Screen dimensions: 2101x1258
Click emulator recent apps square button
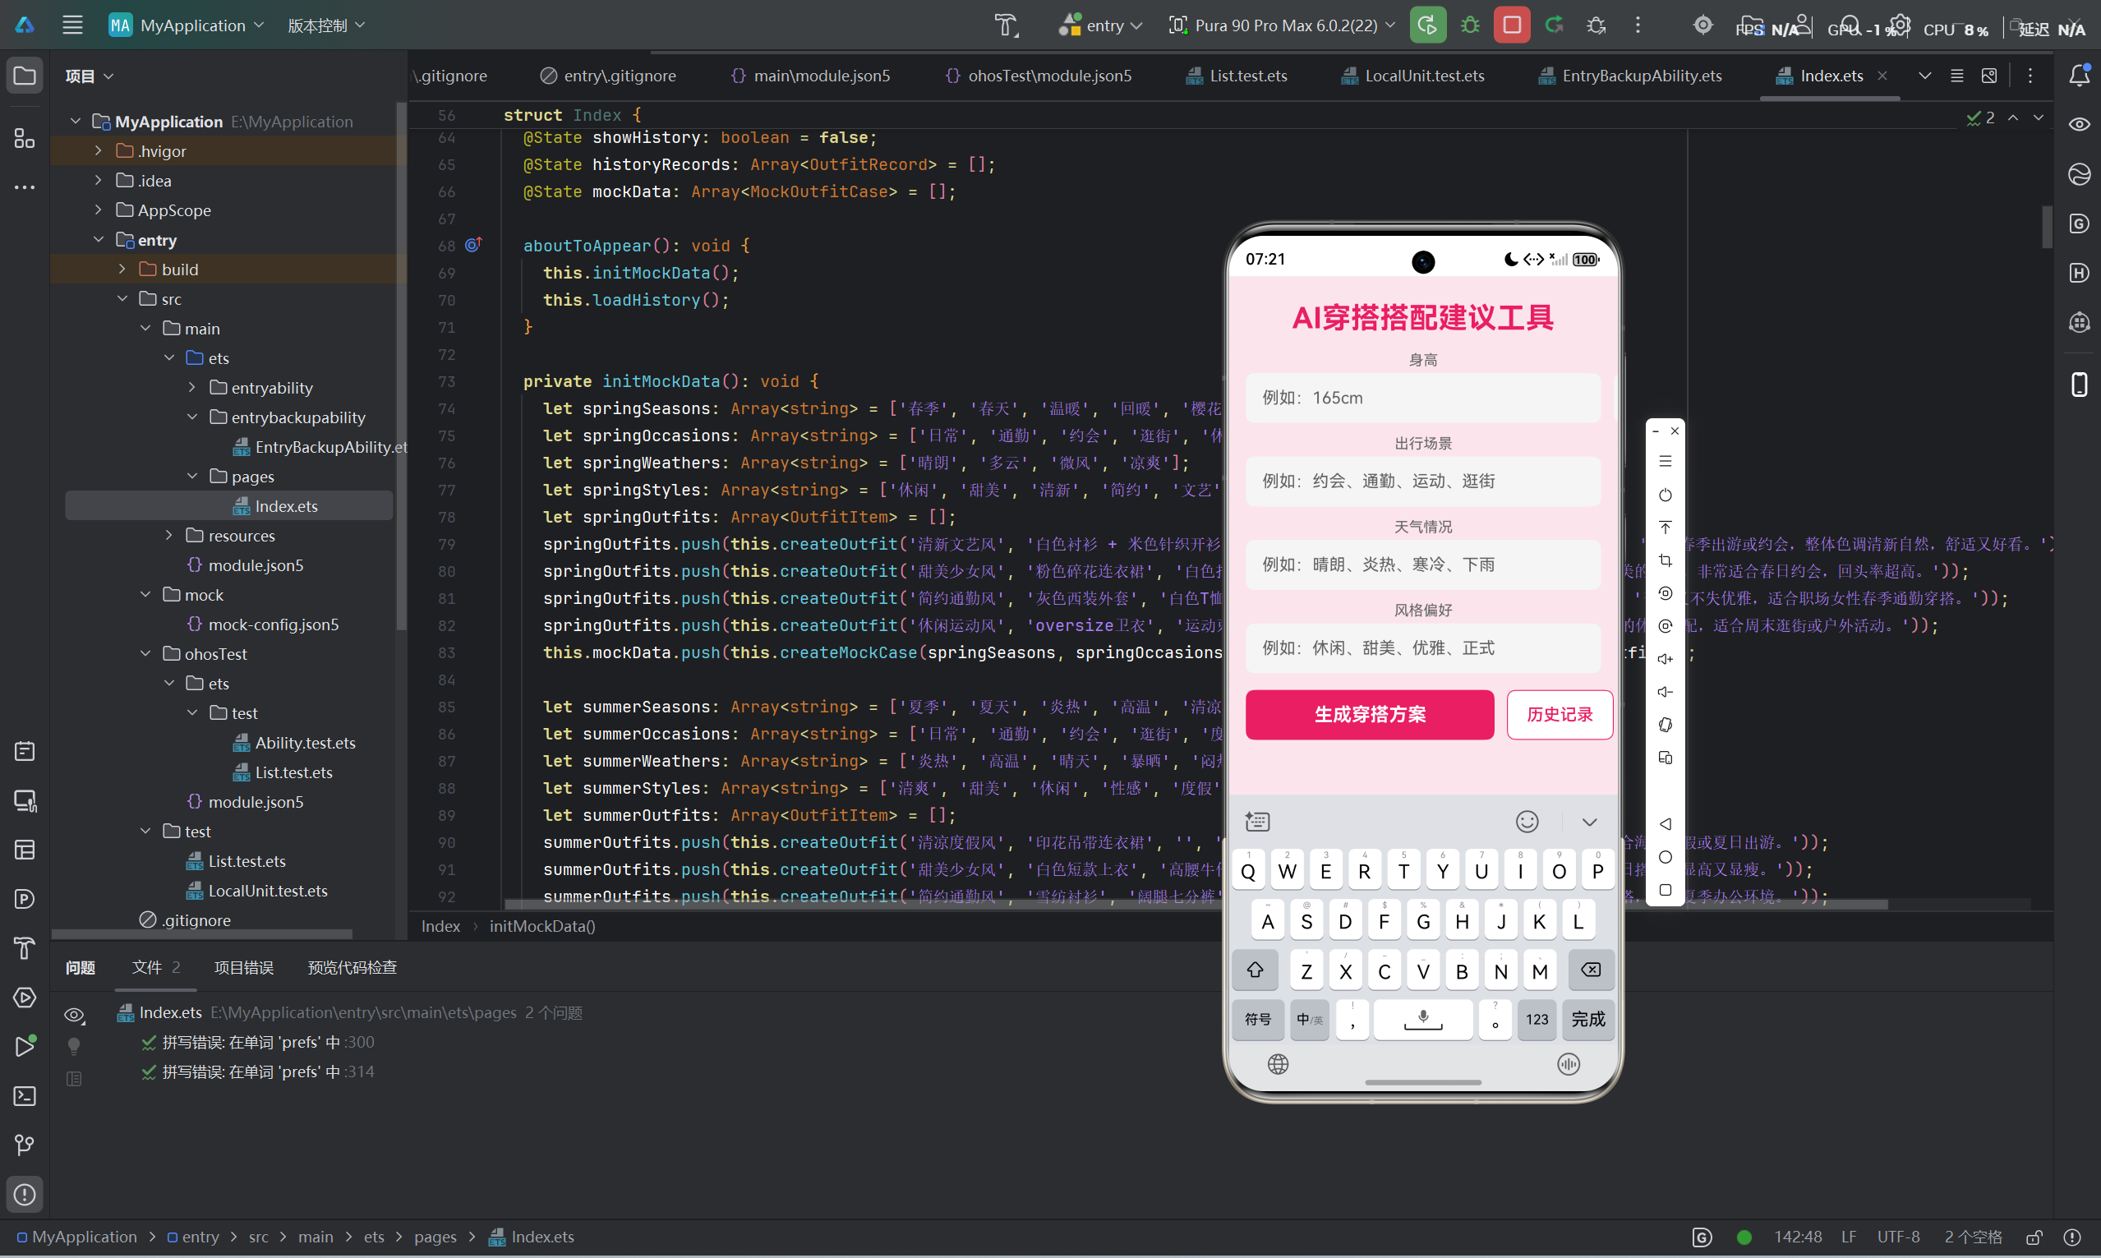pyautogui.click(x=1665, y=890)
